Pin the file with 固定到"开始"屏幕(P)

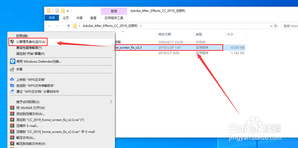coord(31,54)
